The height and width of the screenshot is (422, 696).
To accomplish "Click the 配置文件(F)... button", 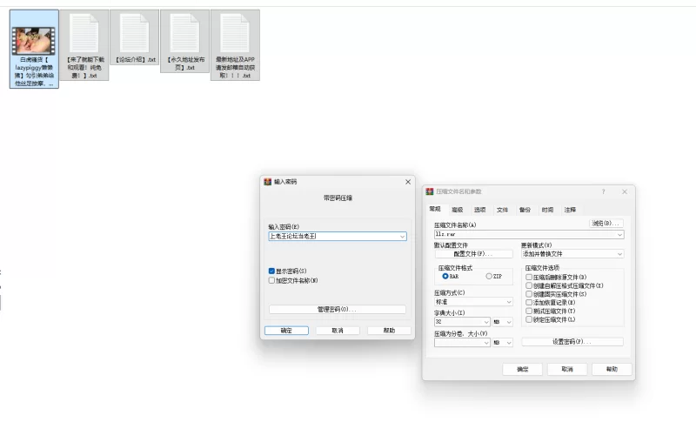I will click(473, 254).
